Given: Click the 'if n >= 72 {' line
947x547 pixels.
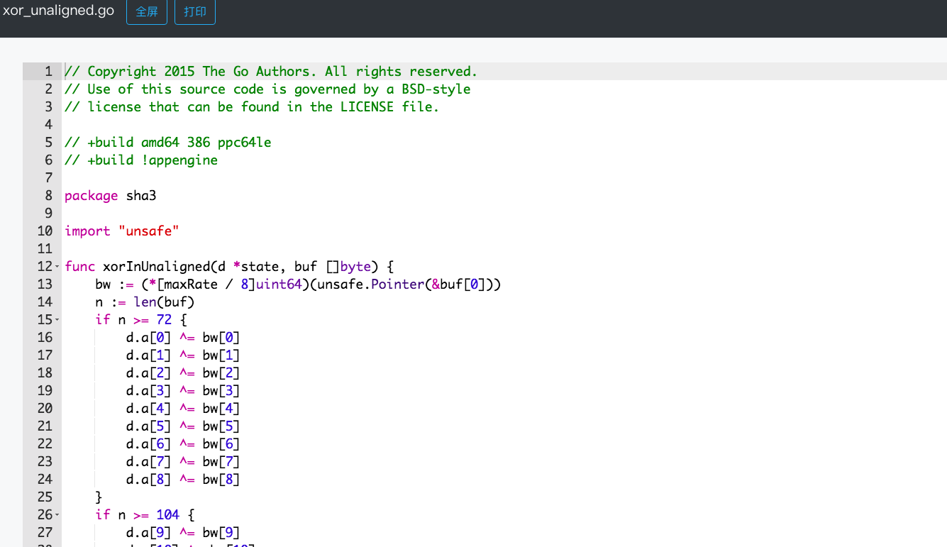Looking at the screenshot, I should pyautogui.click(x=141, y=320).
